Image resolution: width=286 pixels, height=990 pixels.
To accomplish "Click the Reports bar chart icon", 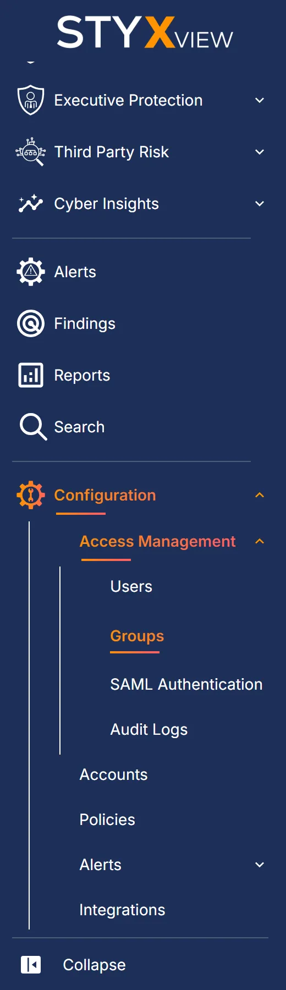I will click(x=31, y=375).
